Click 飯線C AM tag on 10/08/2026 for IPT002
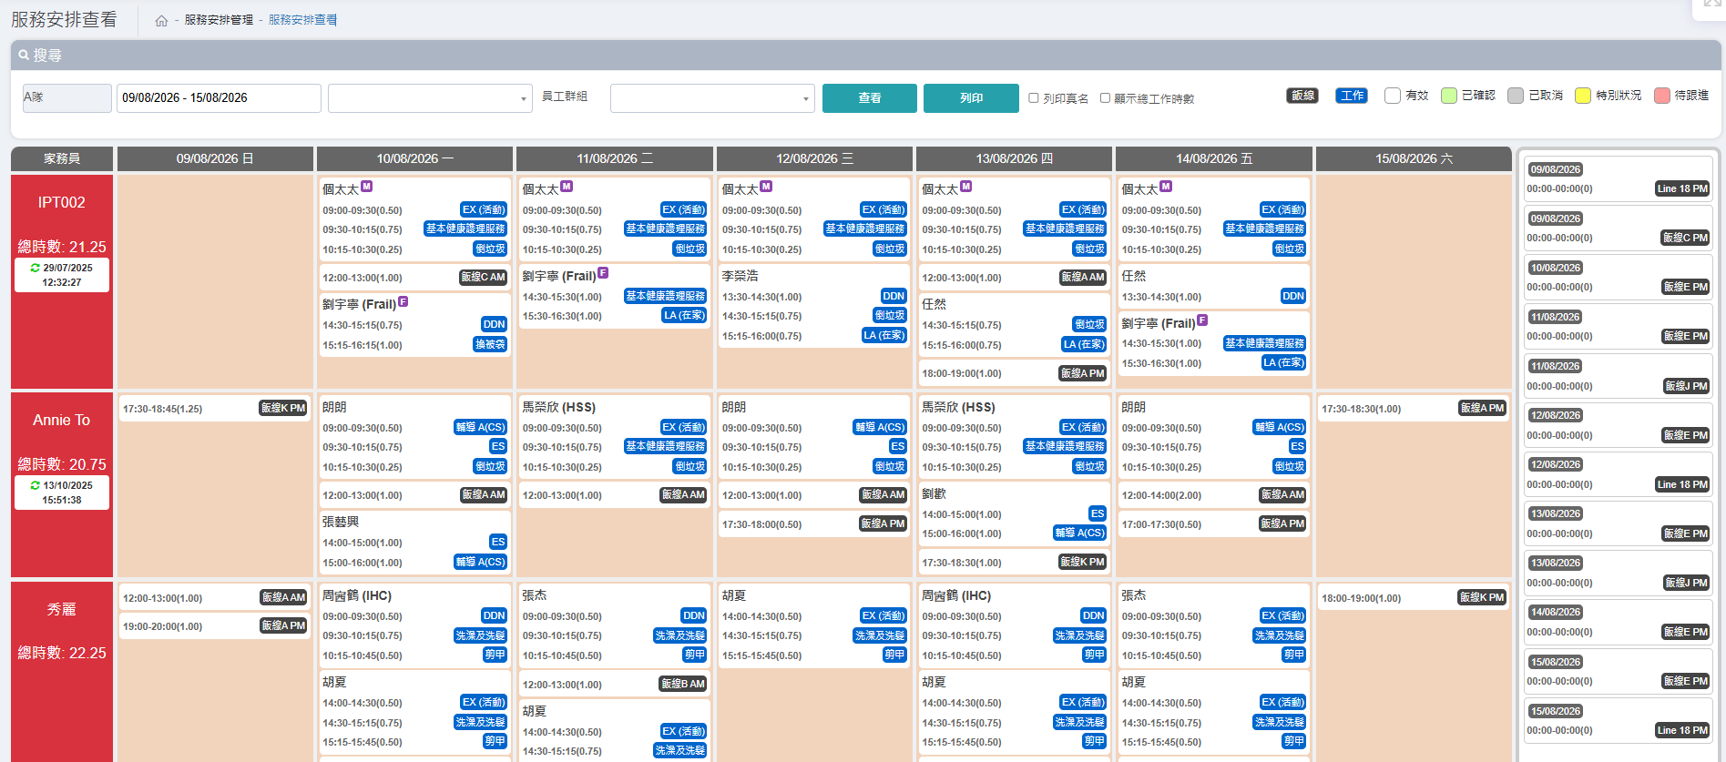 [x=483, y=277]
